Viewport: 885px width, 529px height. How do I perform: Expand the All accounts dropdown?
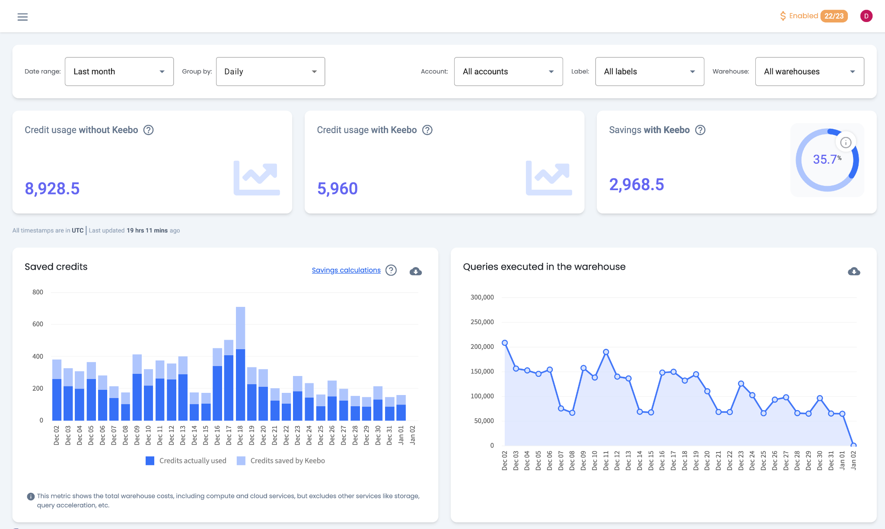(508, 72)
